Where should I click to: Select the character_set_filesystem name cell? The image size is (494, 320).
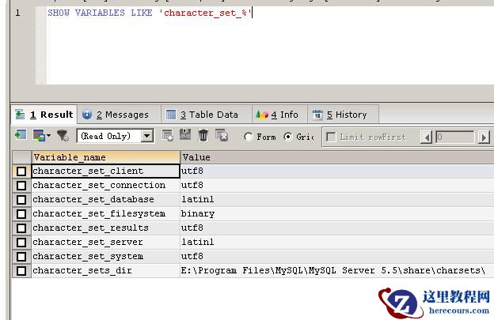click(105, 214)
